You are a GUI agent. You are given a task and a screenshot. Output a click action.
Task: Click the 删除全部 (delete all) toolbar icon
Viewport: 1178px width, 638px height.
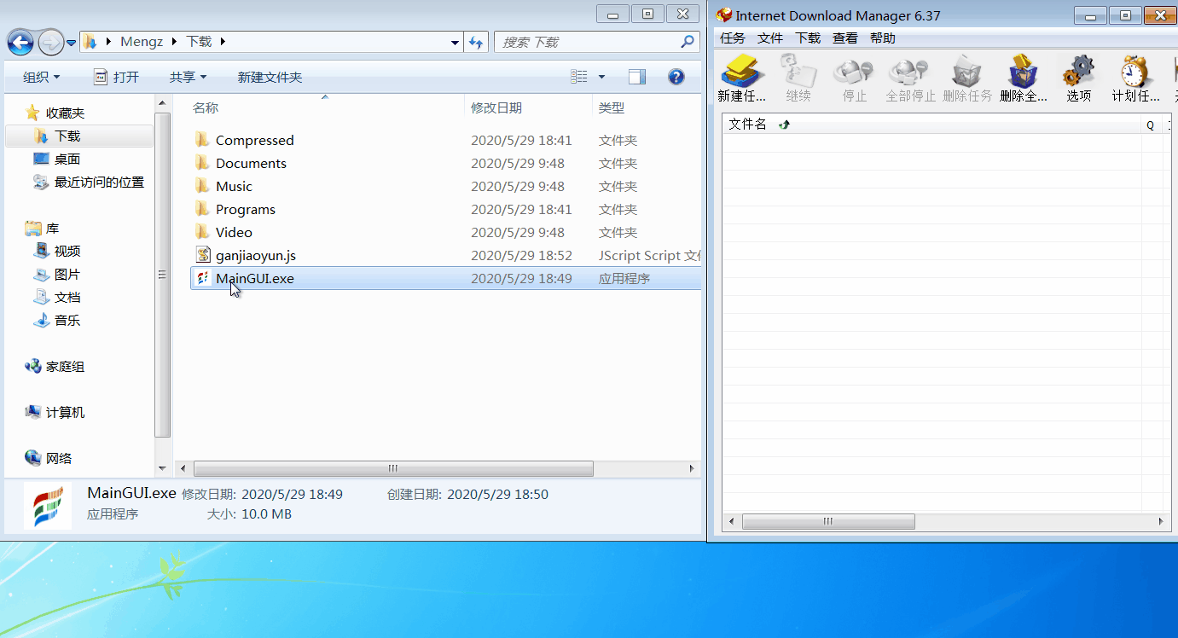coord(1023,72)
